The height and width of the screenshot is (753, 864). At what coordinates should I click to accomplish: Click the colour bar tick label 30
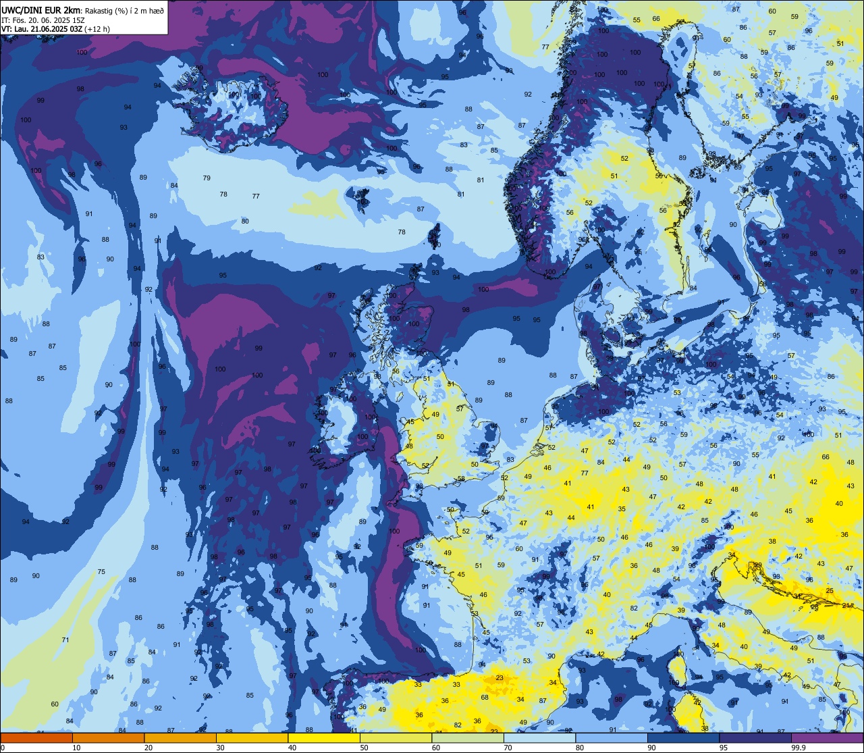point(220,748)
